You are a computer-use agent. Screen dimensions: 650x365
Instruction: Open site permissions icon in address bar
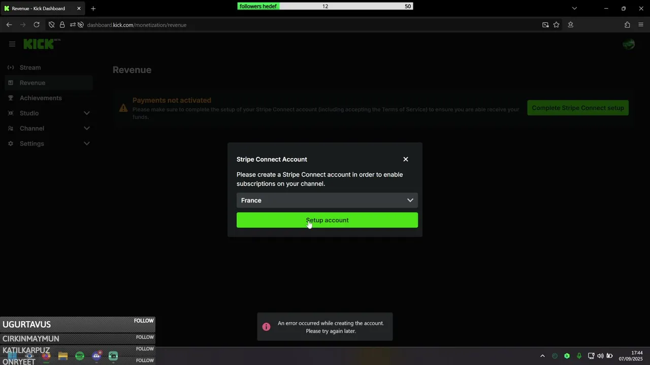click(x=73, y=25)
